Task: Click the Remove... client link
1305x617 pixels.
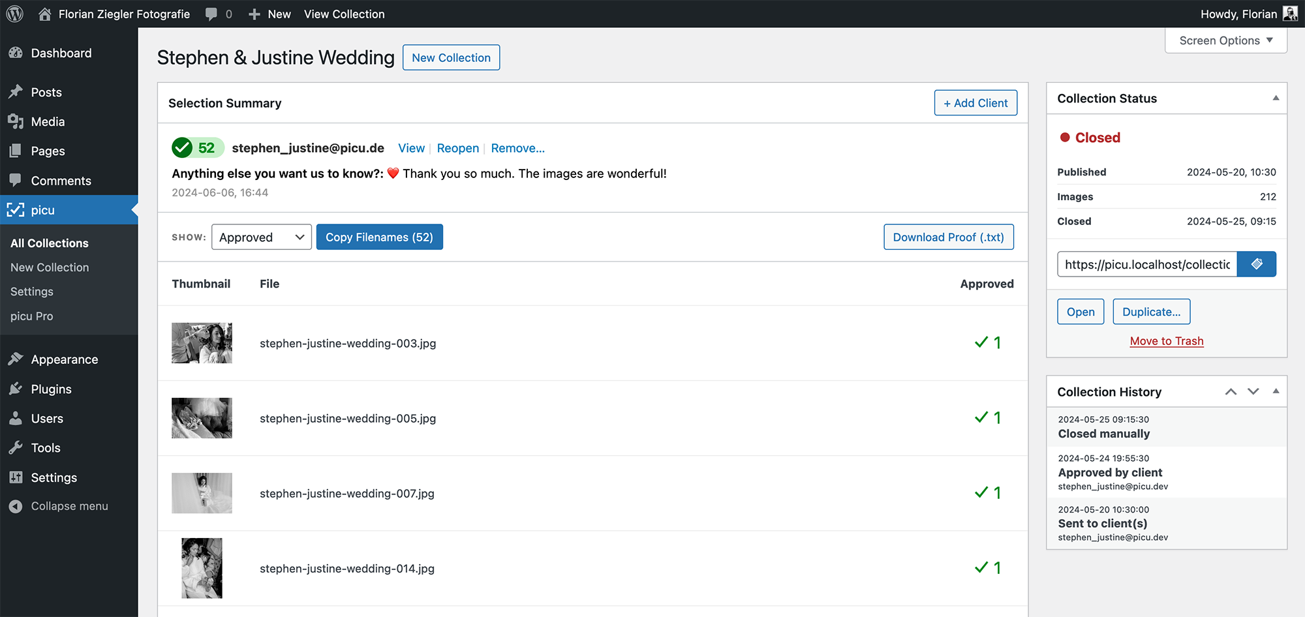Action: click(518, 148)
